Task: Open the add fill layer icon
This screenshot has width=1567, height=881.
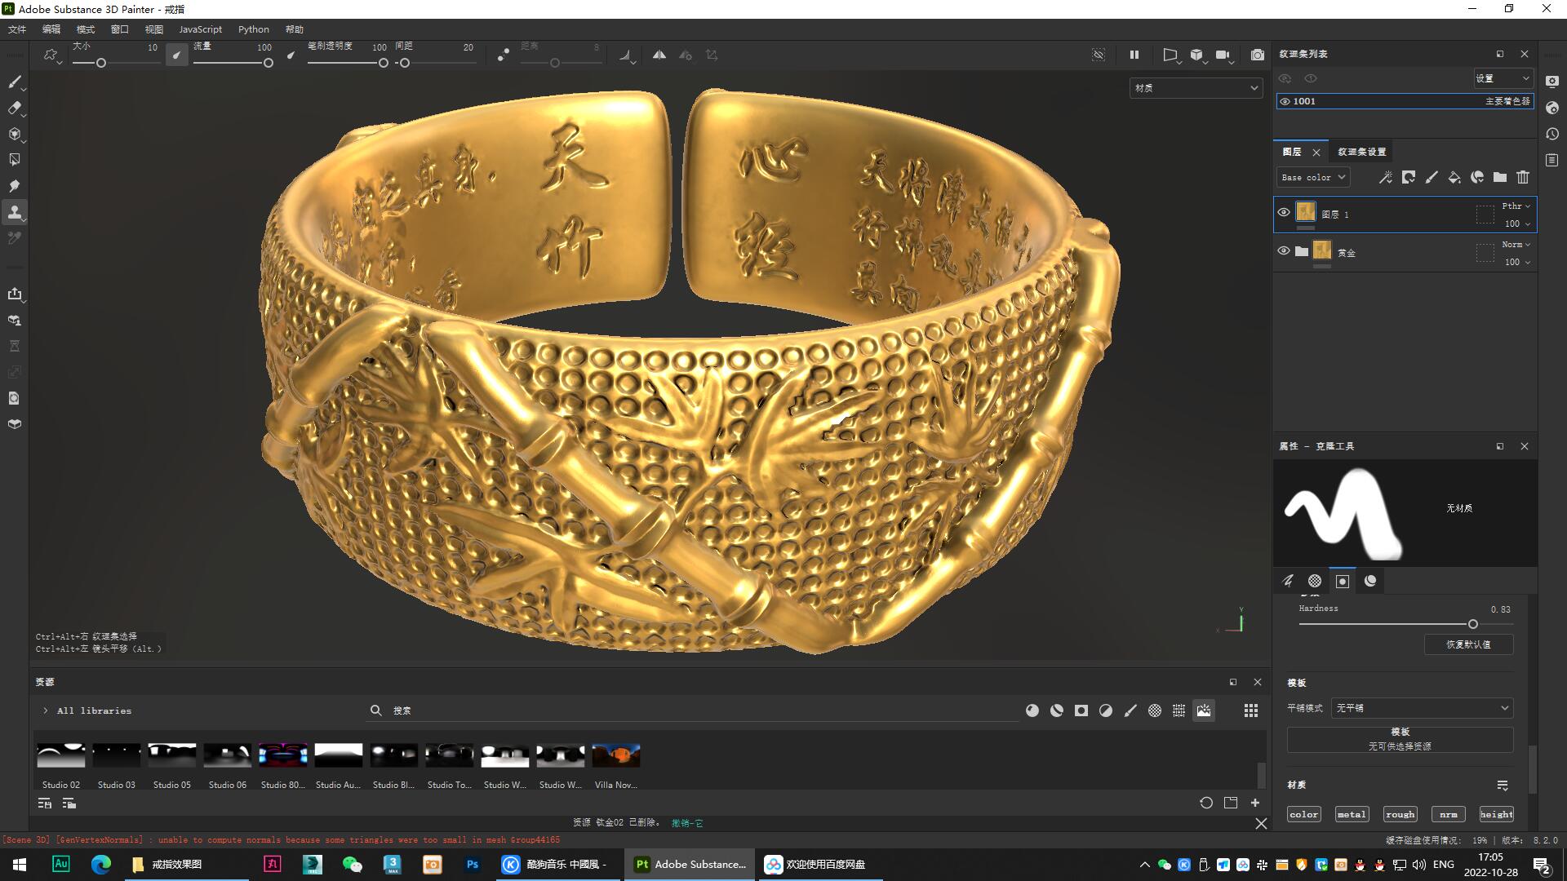Action: coord(1454,177)
